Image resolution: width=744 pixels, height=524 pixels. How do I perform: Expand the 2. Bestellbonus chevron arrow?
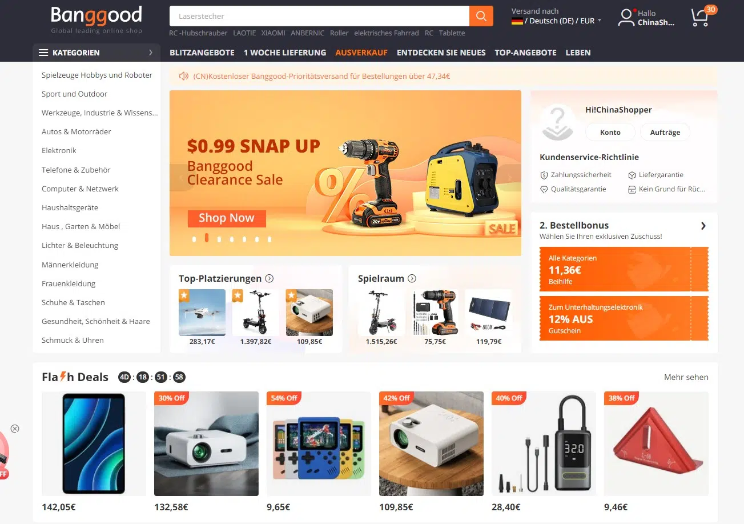coord(703,226)
